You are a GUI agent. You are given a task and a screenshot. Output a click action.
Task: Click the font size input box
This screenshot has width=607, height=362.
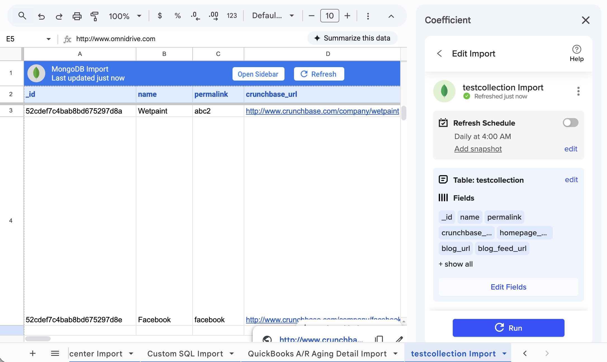click(x=329, y=16)
